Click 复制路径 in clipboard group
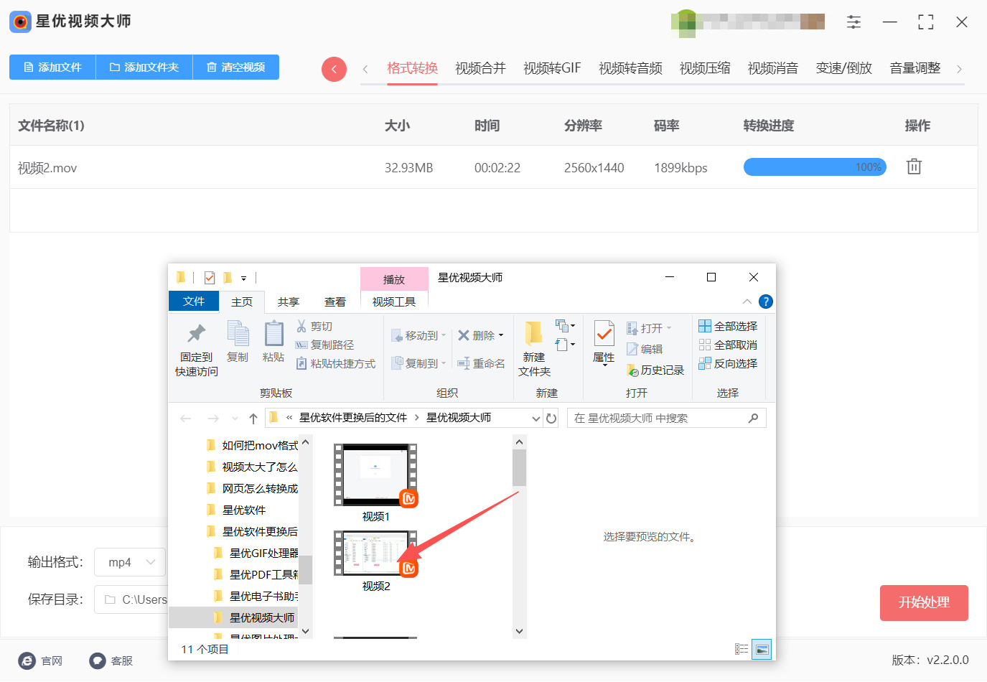The image size is (987, 682). tap(324, 345)
